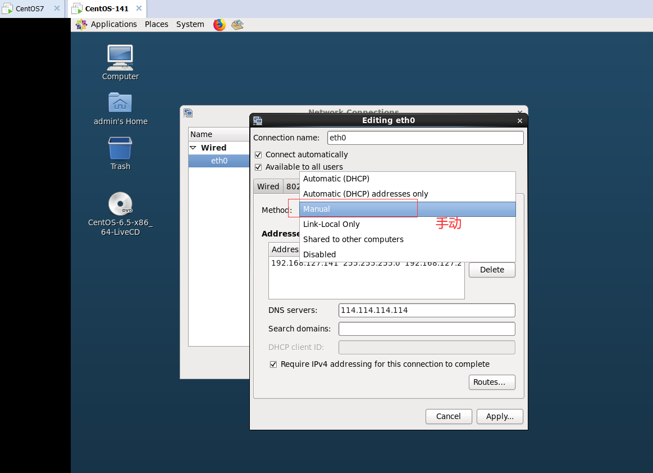Switch to the Wired tab
Screen dimensions: 653x473
268,187
